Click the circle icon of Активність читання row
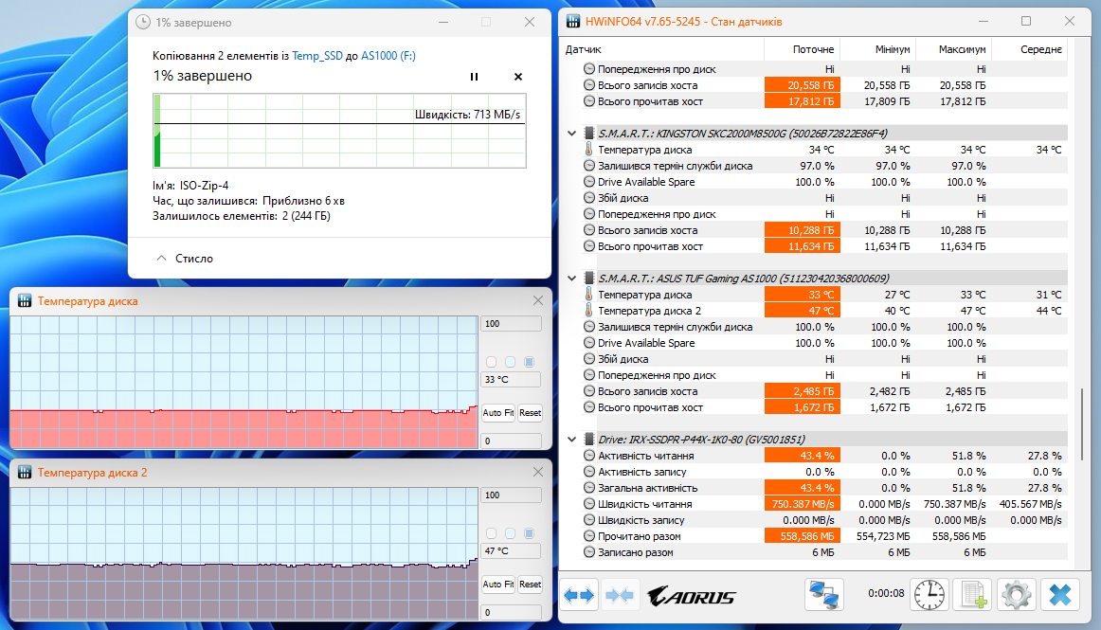This screenshot has height=630, width=1101. pyautogui.click(x=589, y=455)
